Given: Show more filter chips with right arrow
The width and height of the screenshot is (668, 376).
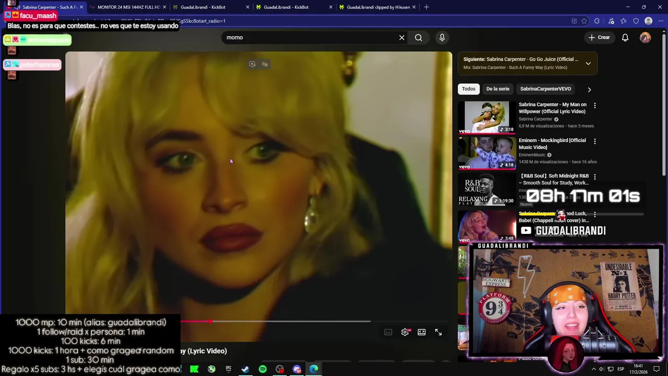Looking at the screenshot, I should (x=589, y=89).
